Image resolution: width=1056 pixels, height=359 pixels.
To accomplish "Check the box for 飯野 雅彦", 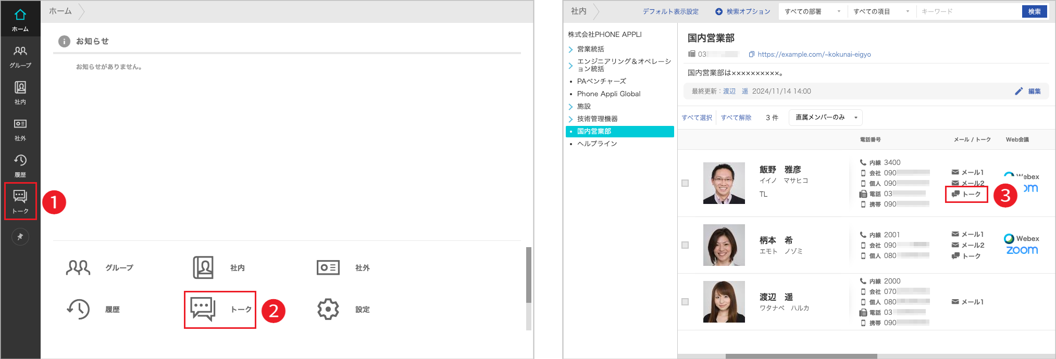I will (685, 183).
